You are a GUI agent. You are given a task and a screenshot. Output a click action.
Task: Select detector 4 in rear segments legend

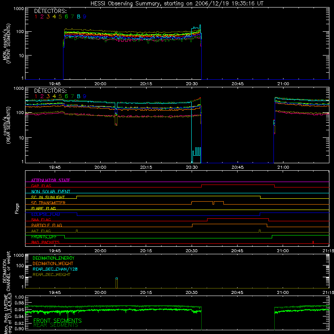coord(54,96)
